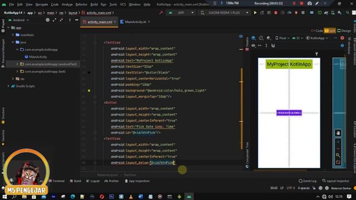Switch editor to Design view mode
The width and height of the screenshot is (356, 200).
click(x=344, y=31)
